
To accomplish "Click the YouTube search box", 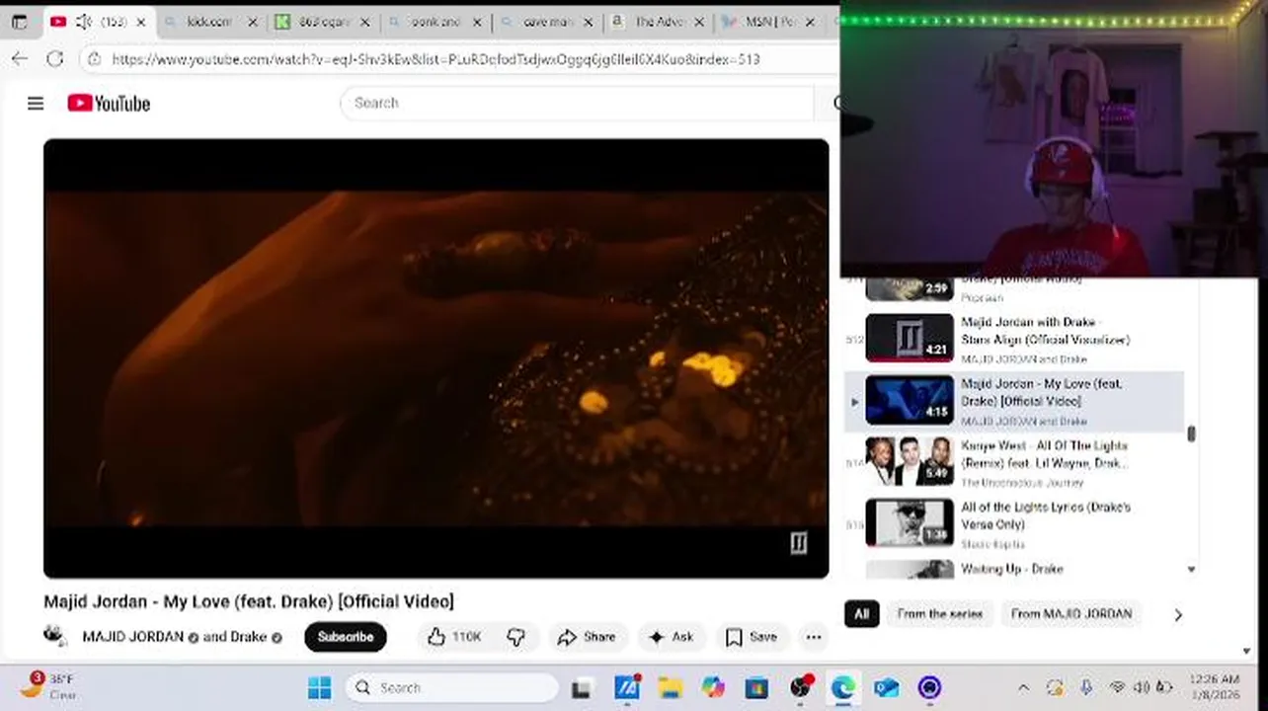I will tap(578, 103).
